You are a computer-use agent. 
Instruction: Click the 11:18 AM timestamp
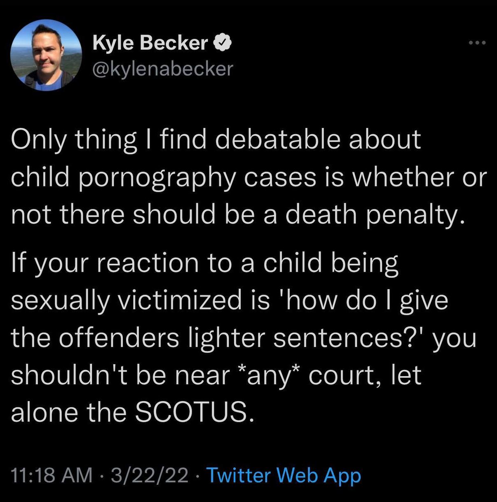point(52,475)
